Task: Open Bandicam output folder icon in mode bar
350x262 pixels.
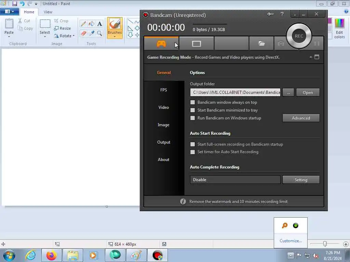Action: 261,43
